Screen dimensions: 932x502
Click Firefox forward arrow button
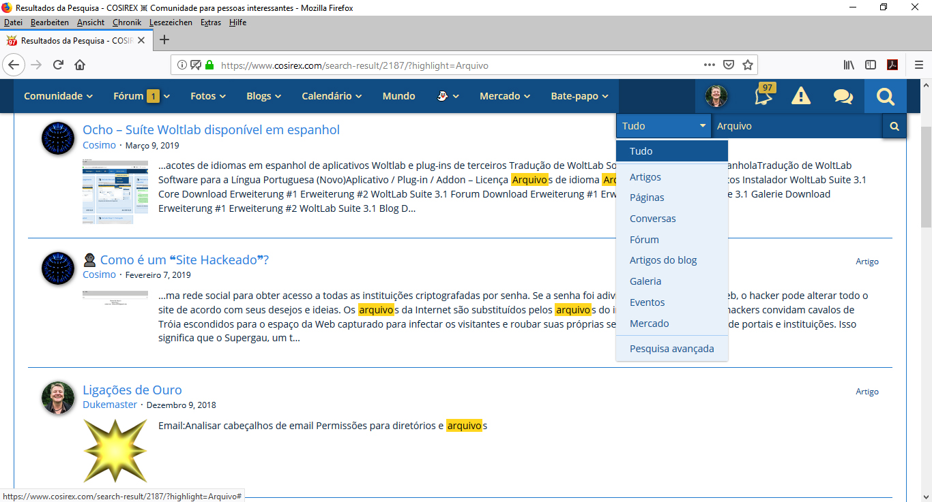36,65
